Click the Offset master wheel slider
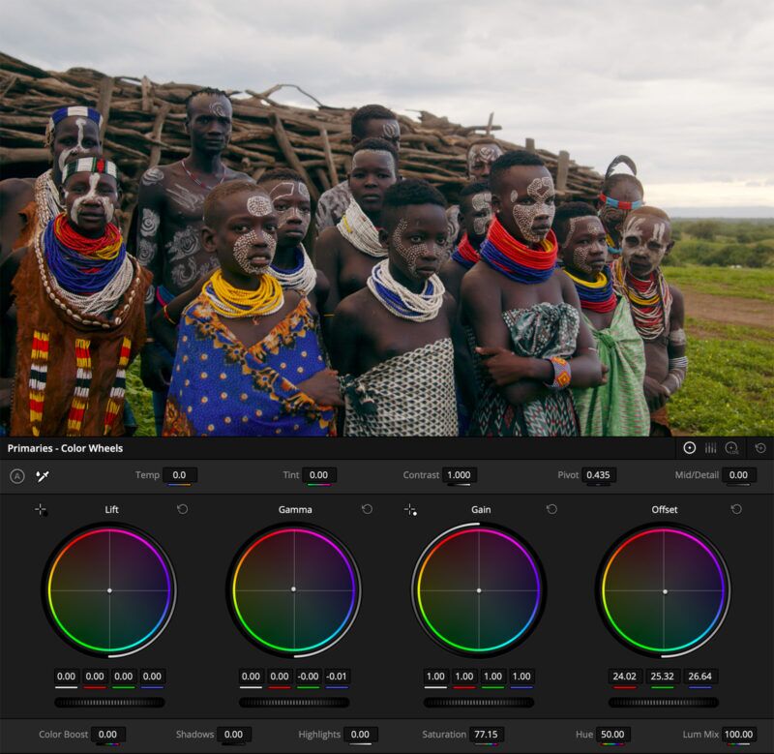 (x=664, y=702)
